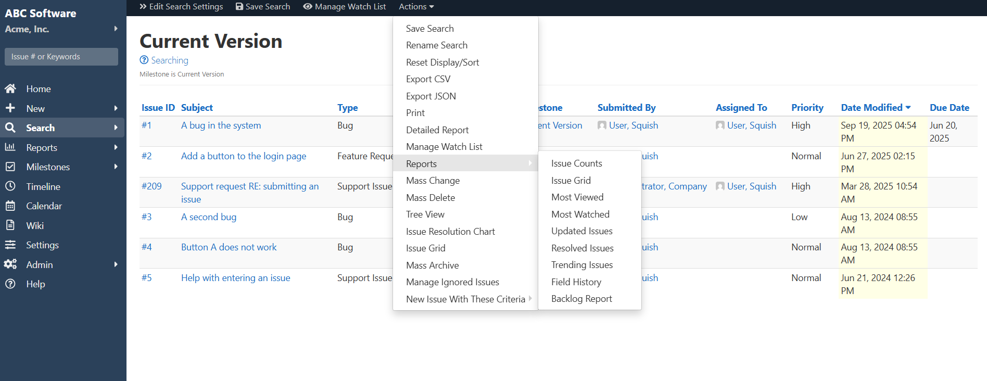Toggle sort arrow on Date Modified column
987x381 pixels.
[908, 108]
